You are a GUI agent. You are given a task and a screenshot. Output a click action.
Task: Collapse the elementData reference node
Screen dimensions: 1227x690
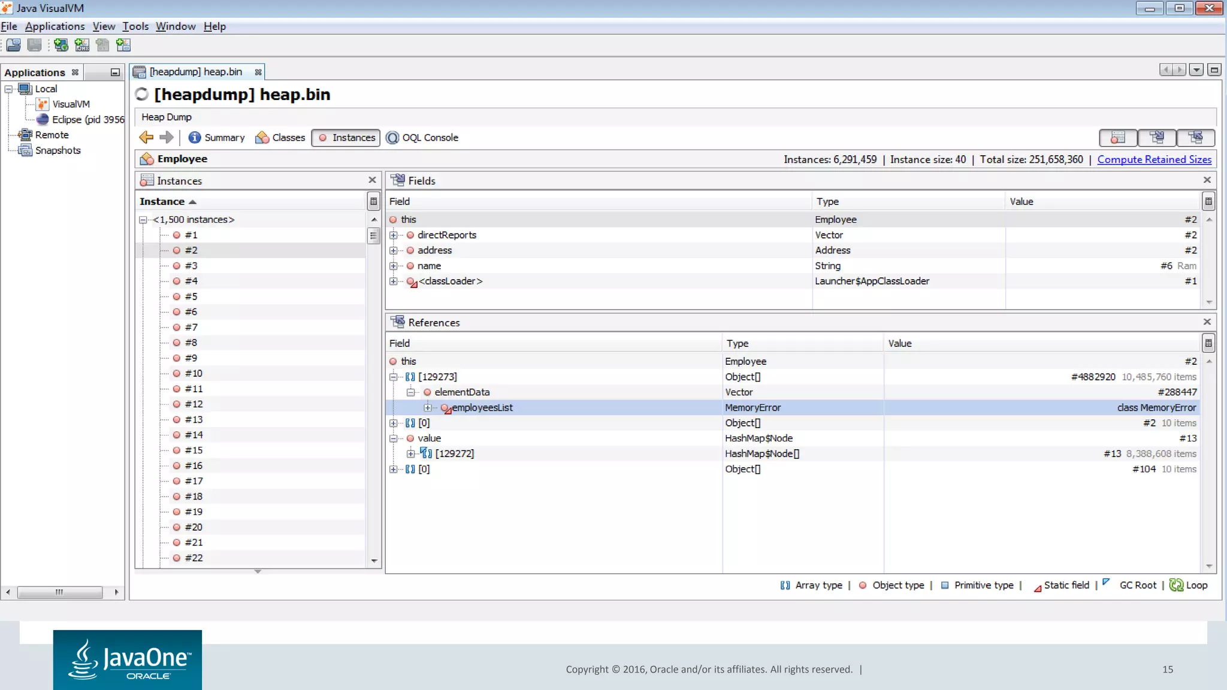[411, 392]
